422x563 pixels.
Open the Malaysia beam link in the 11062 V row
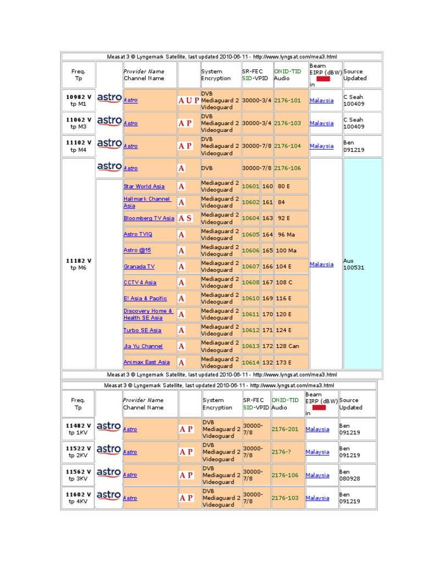[321, 123]
